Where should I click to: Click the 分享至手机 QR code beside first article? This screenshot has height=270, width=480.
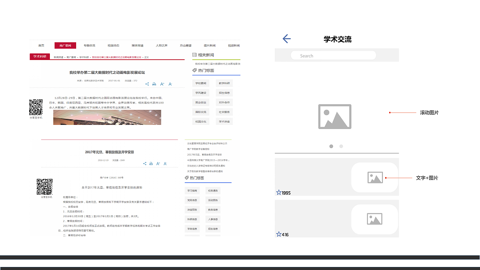tap(36, 107)
